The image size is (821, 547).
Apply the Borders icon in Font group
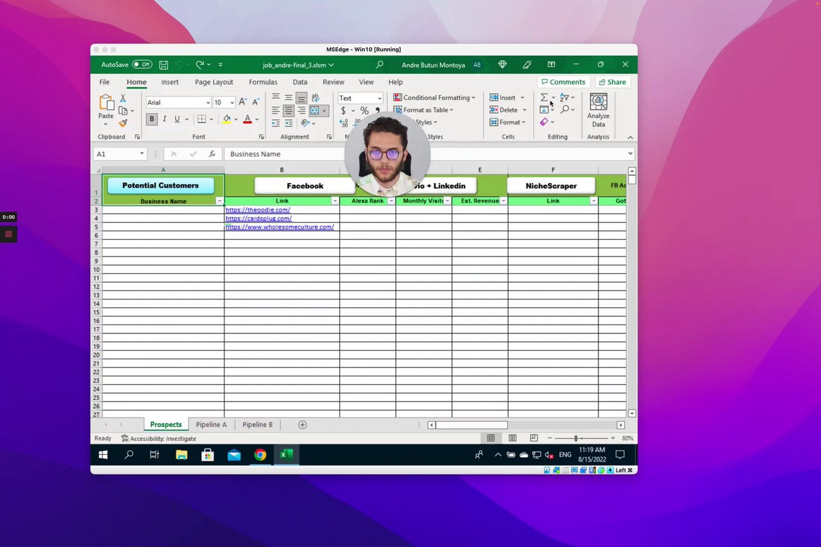tap(201, 119)
